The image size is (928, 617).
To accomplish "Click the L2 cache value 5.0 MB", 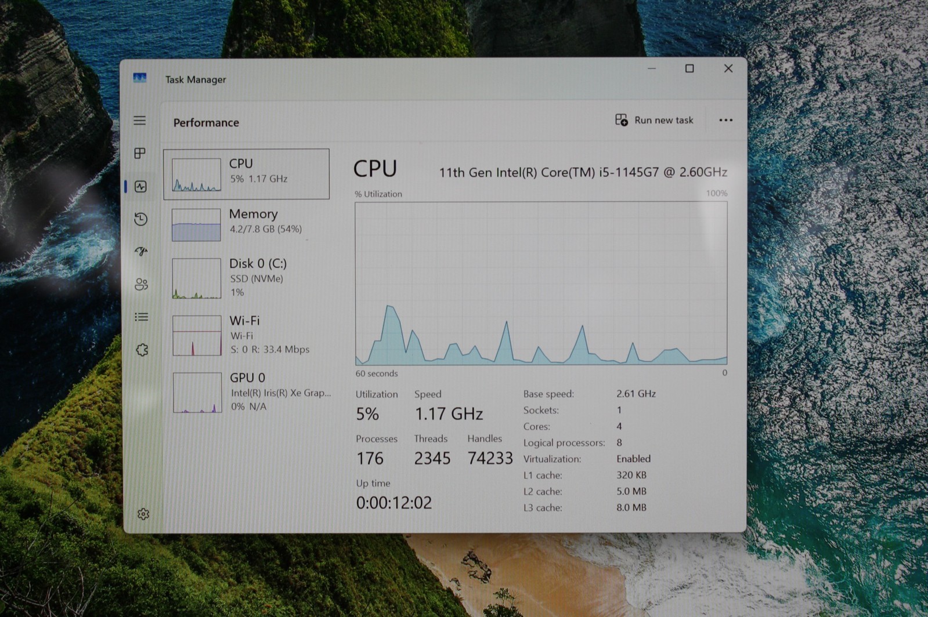I will (x=631, y=491).
